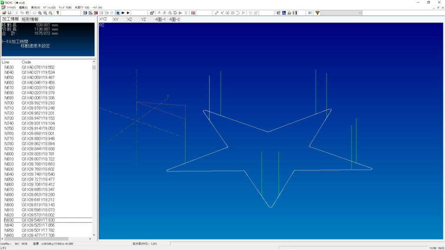Switch to the 矩形情報 tab
Viewport: 445px width, 250px height.
pyautogui.click(x=30, y=19)
